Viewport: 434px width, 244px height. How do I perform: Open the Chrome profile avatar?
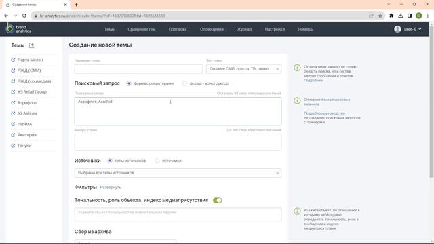(419, 16)
